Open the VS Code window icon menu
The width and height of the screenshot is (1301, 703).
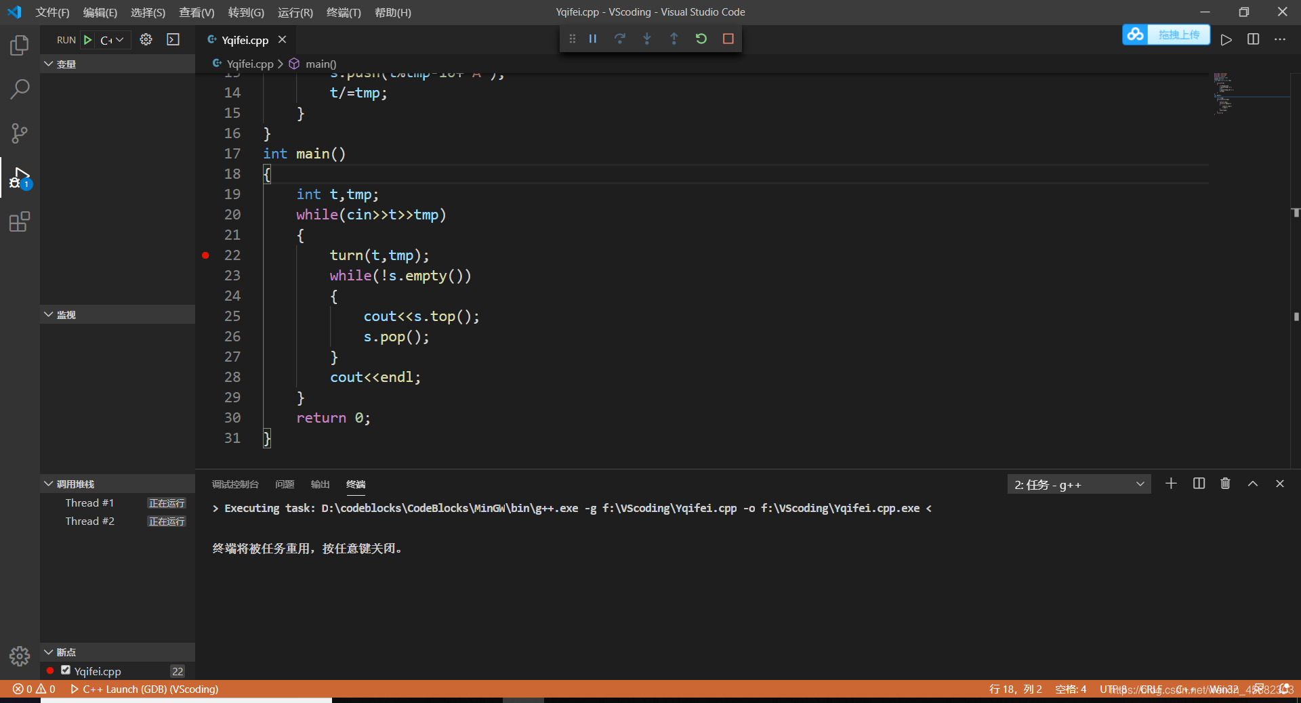pos(14,12)
